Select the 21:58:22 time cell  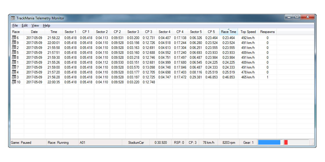(x=54, y=38)
